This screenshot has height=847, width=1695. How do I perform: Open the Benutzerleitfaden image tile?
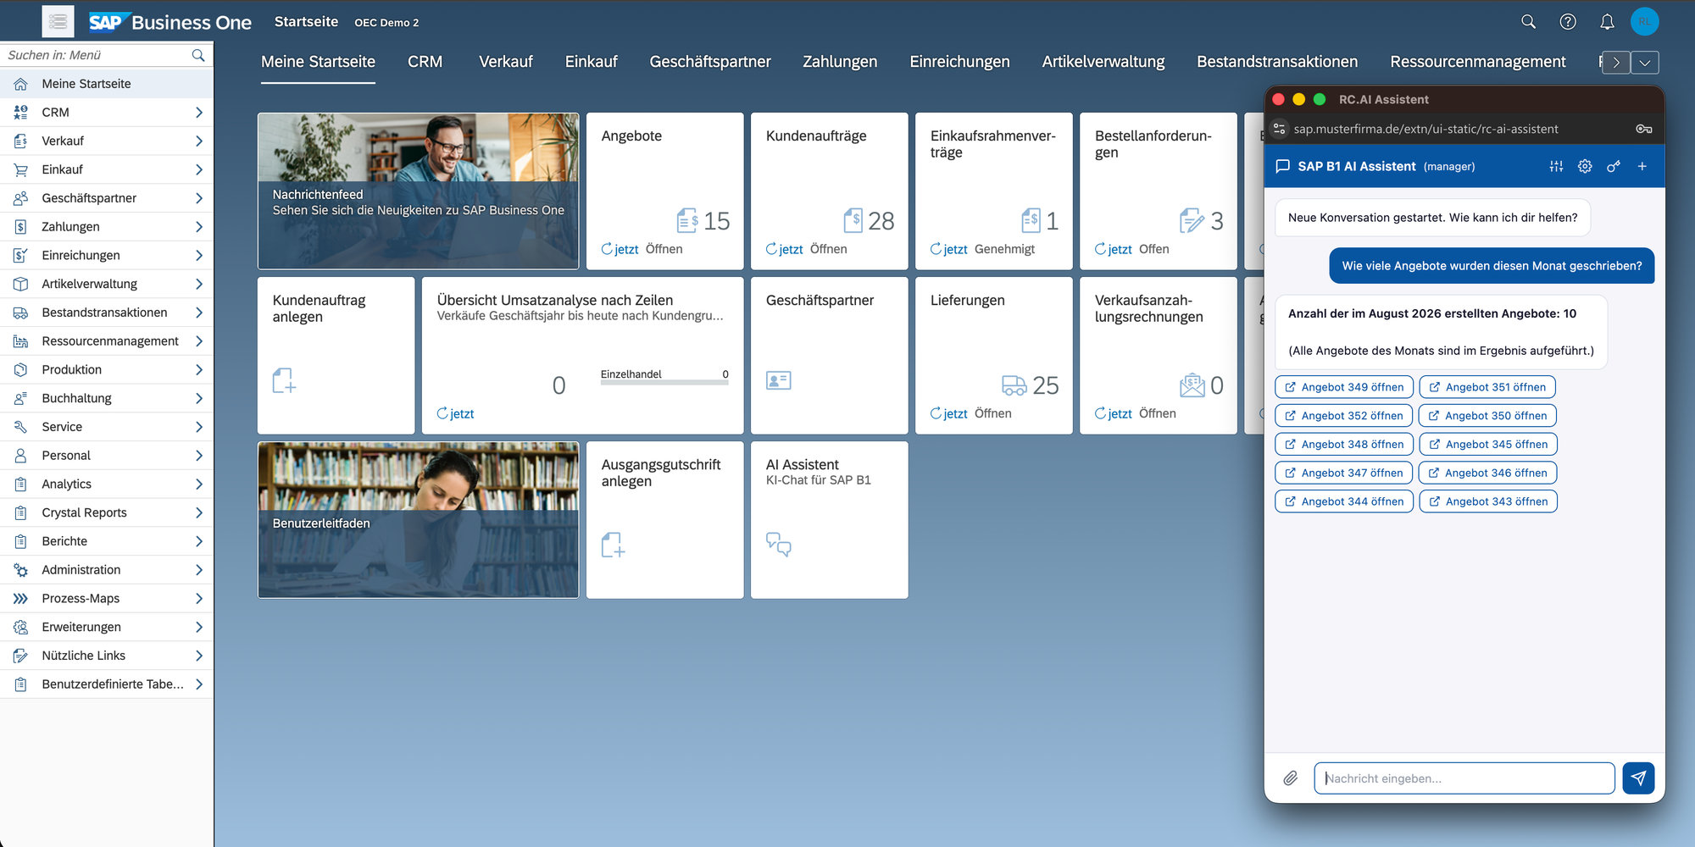(419, 520)
